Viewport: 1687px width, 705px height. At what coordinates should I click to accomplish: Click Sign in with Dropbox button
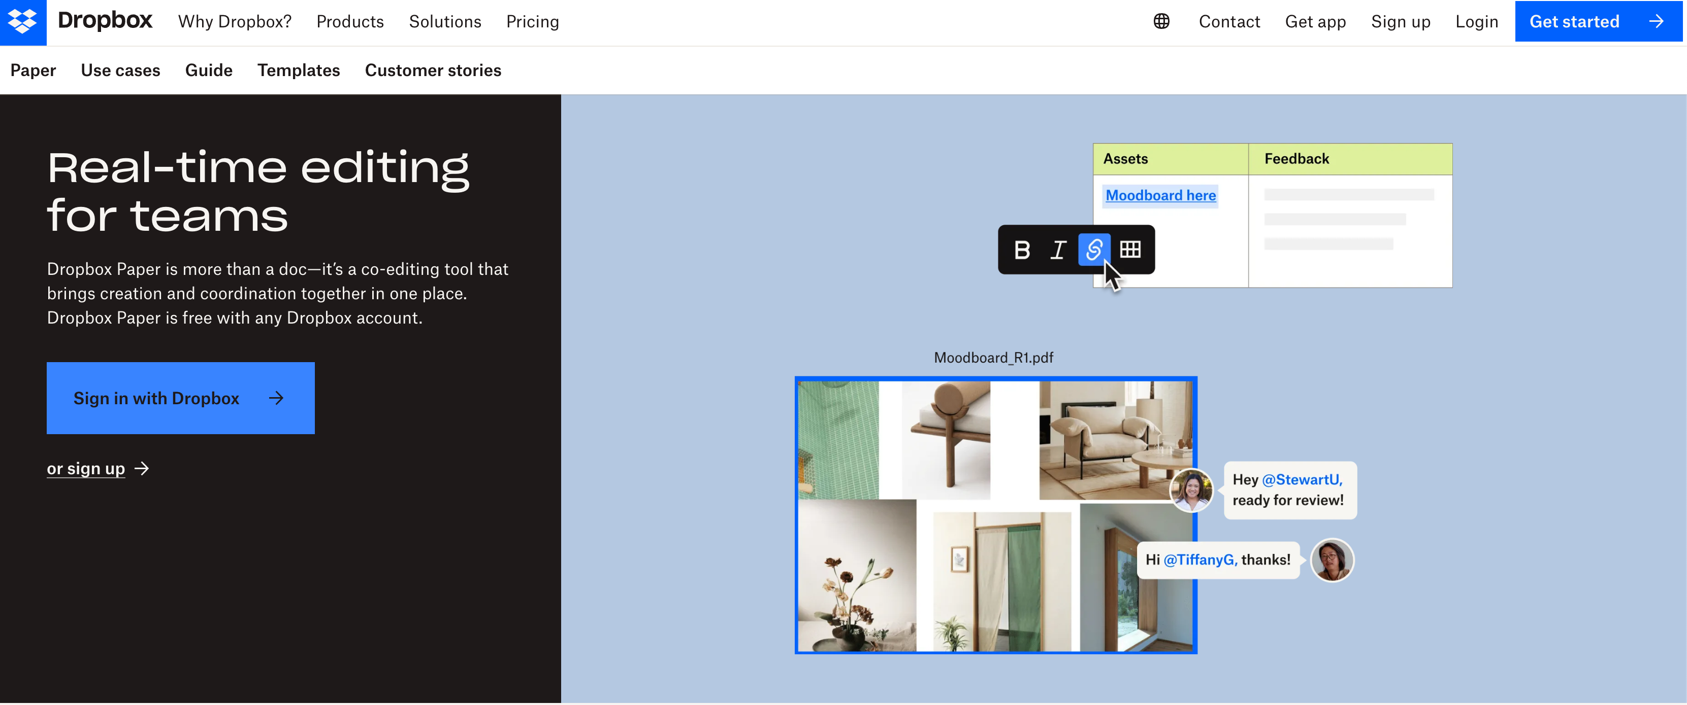pos(181,398)
